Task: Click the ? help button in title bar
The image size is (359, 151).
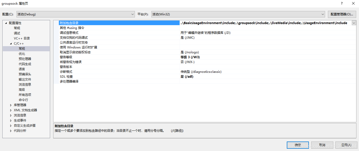Action: (x=342, y=3)
